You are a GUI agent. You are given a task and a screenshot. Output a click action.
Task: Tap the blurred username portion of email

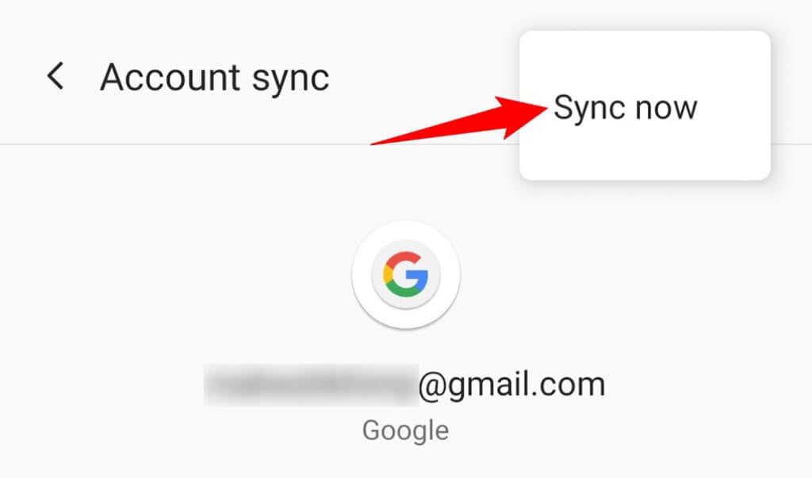[x=311, y=384]
